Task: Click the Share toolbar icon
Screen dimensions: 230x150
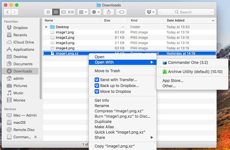Action: pyautogui.click(x=109, y=12)
